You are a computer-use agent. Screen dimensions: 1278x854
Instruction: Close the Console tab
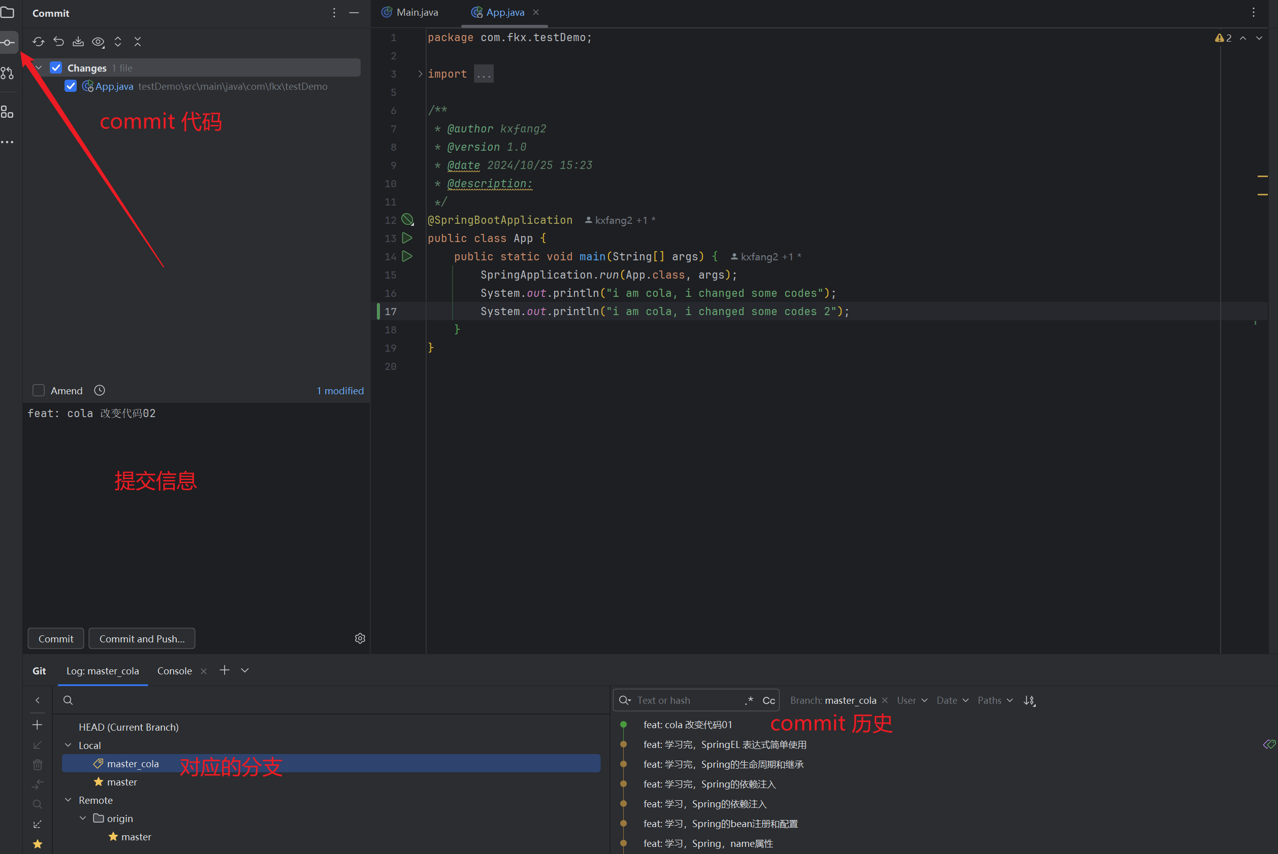click(x=204, y=671)
